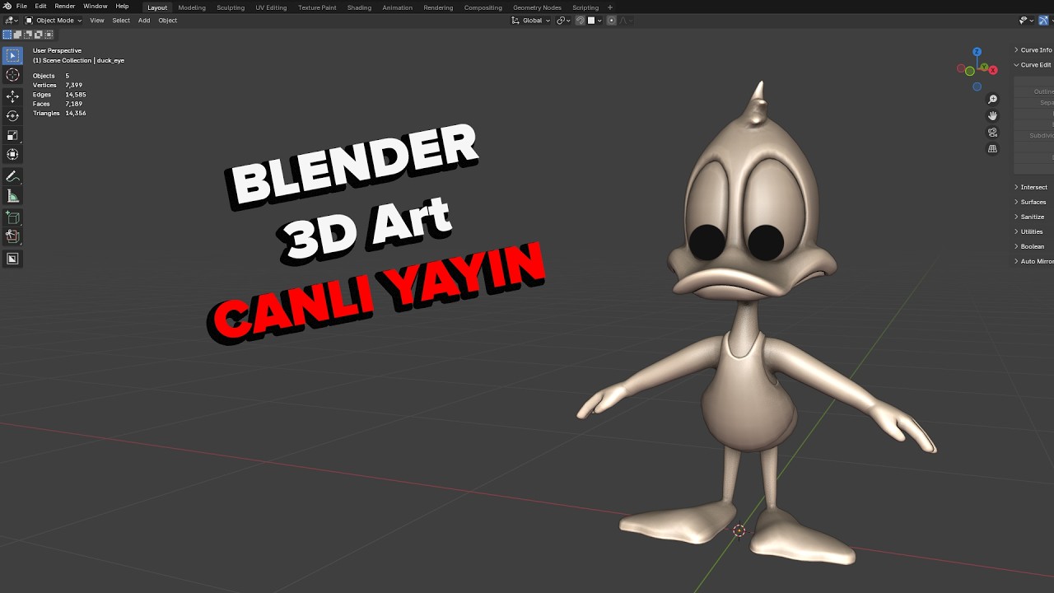The image size is (1054, 593).
Task: Click the pan view hand icon
Action: [x=992, y=116]
